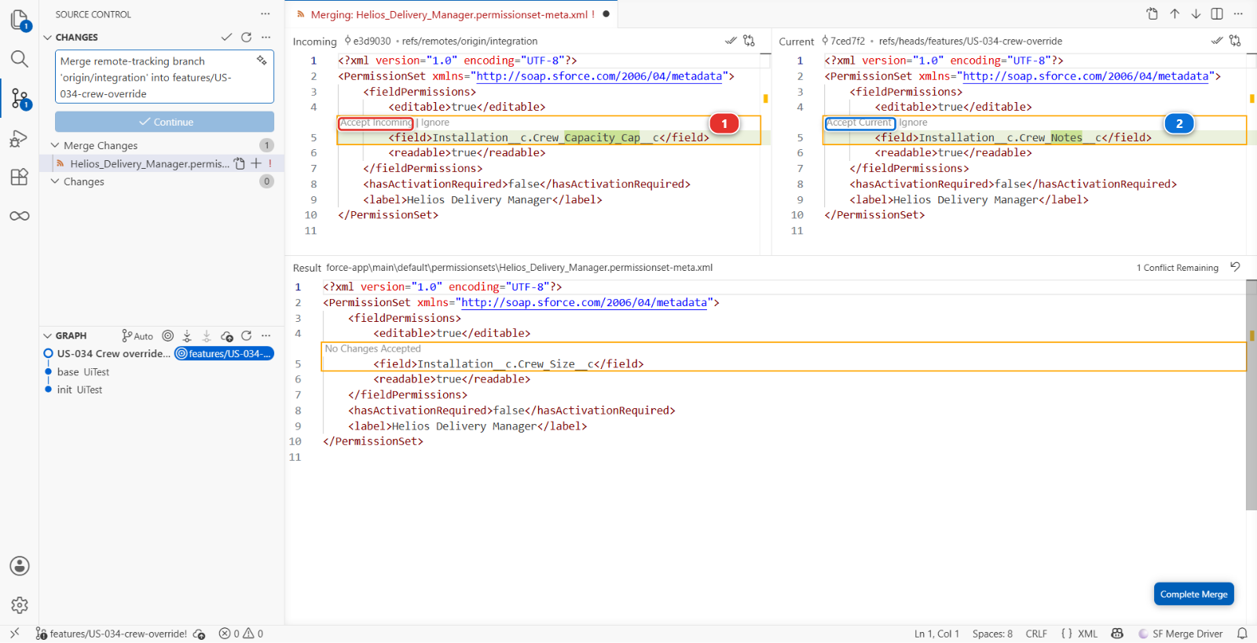Collapse the CHANGES section

(x=47, y=37)
